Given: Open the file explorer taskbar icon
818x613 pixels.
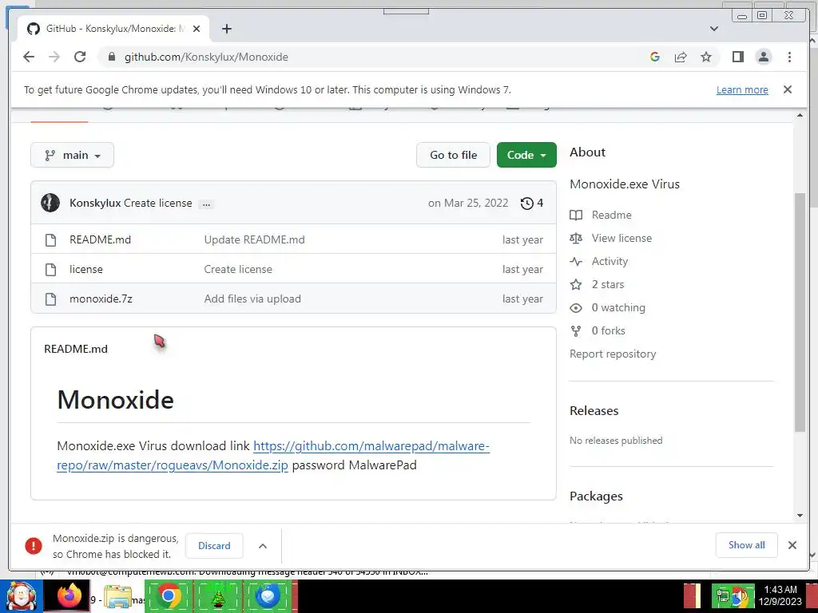Looking at the screenshot, I should pos(118,597).
